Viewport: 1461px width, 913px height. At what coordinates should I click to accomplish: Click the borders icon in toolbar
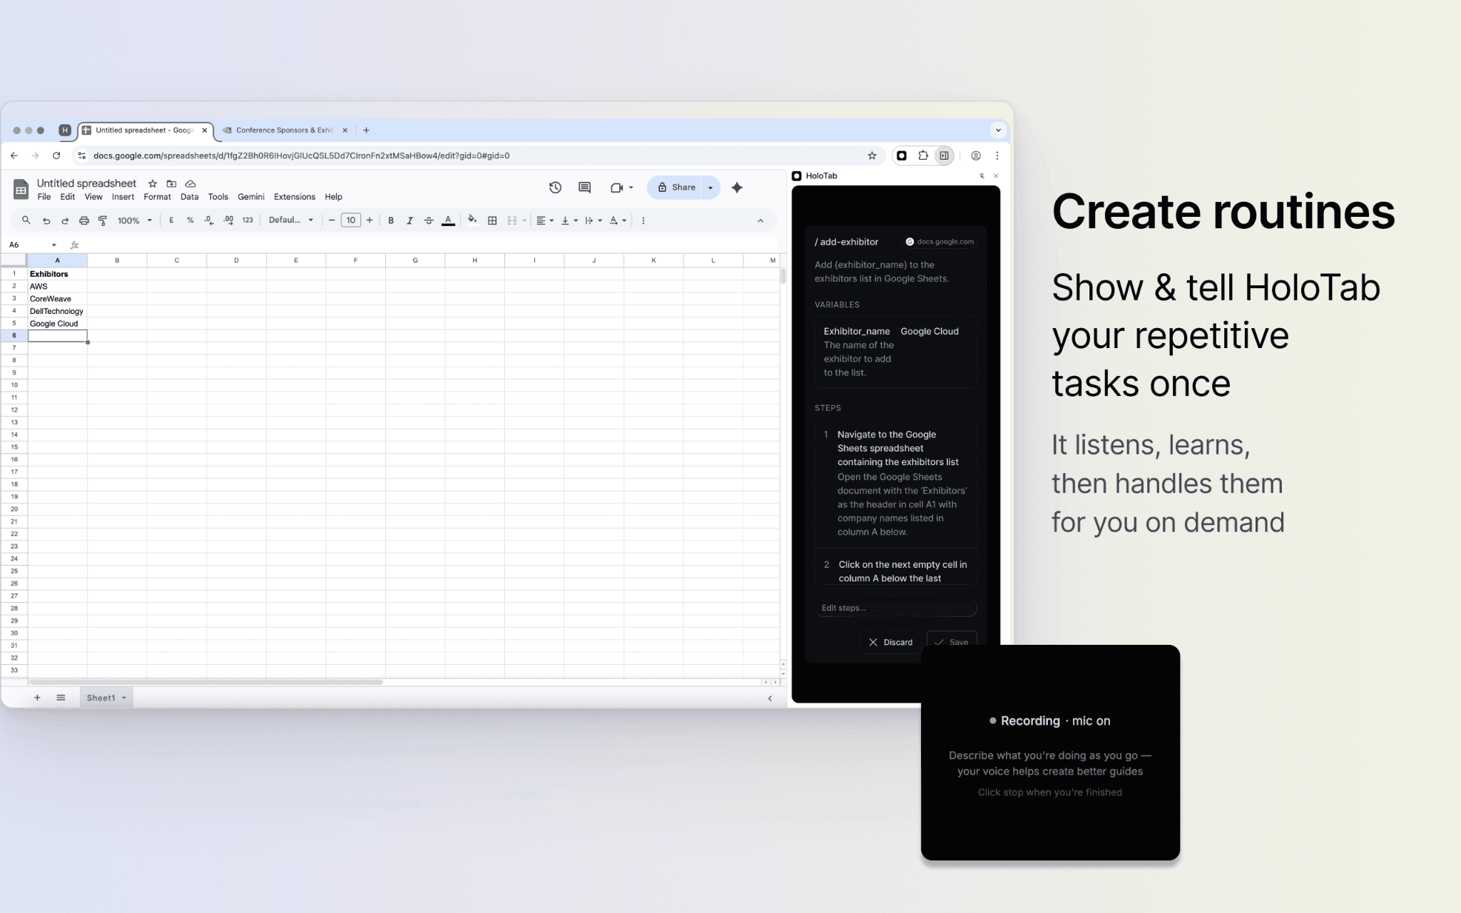click(x=492, y=220)
